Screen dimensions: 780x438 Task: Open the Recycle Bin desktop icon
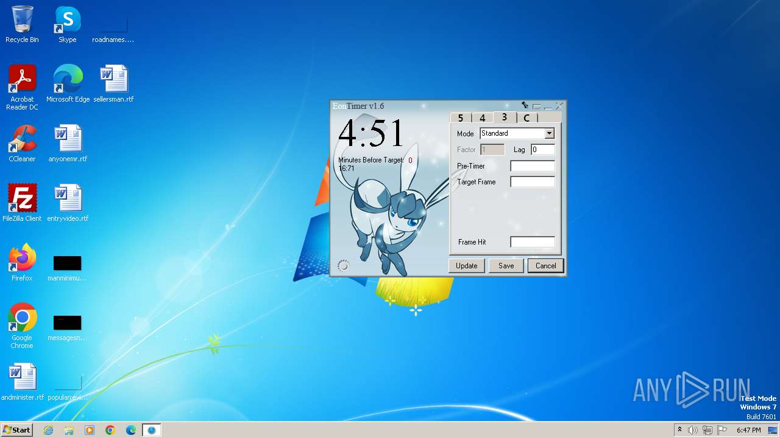tap(22, 24)
